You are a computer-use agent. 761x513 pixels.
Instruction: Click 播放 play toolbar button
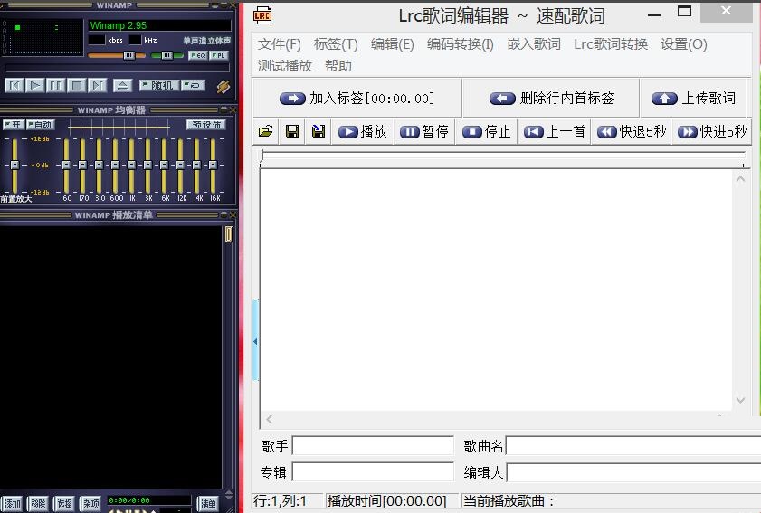click(x=363, y=131)
